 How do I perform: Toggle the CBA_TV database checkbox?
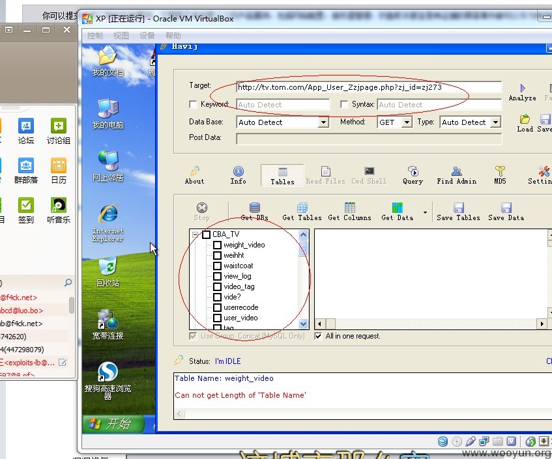207,234
